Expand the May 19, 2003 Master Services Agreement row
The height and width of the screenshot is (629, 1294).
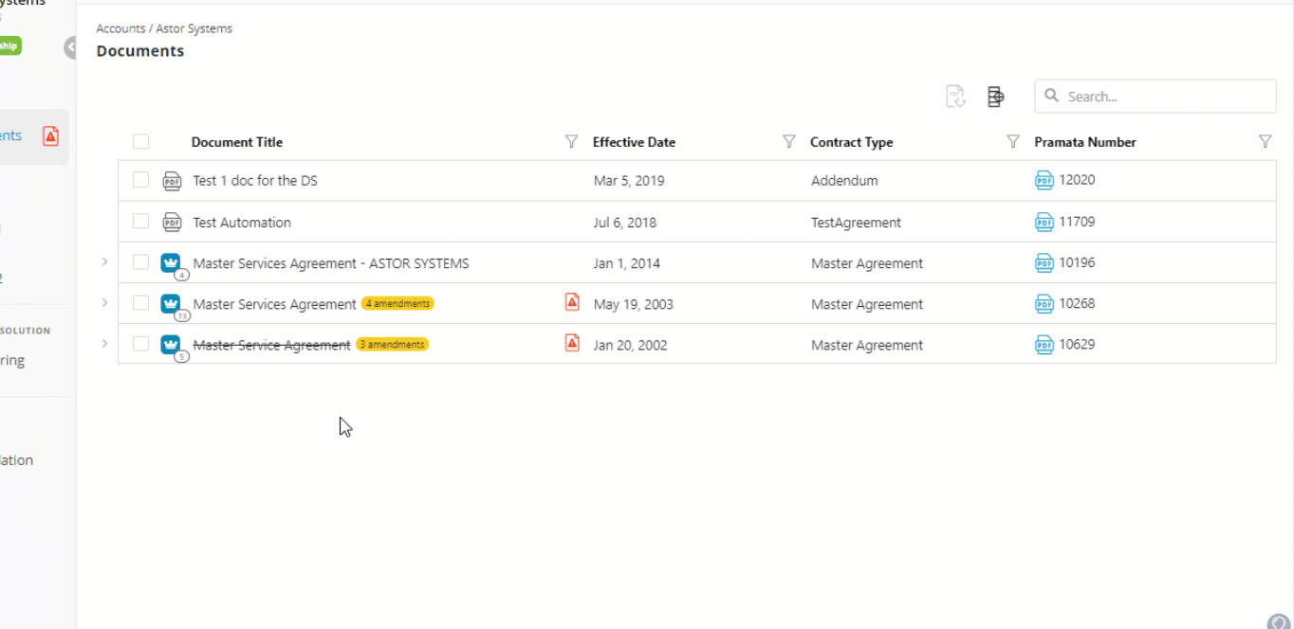104,302
